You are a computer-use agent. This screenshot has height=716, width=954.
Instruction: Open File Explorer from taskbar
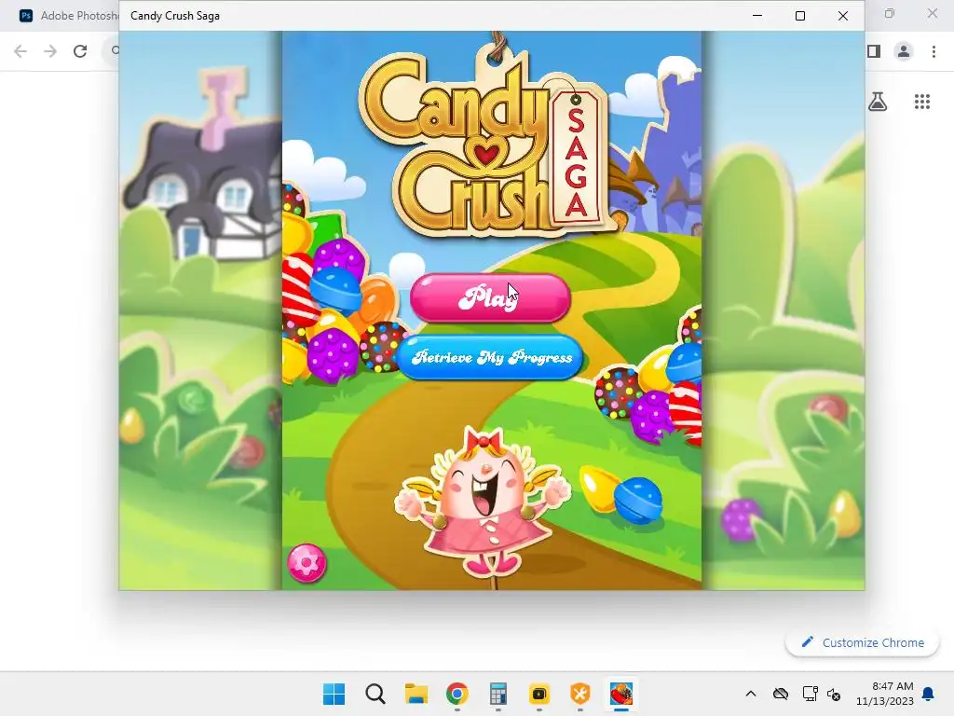(x=416, y=694)
